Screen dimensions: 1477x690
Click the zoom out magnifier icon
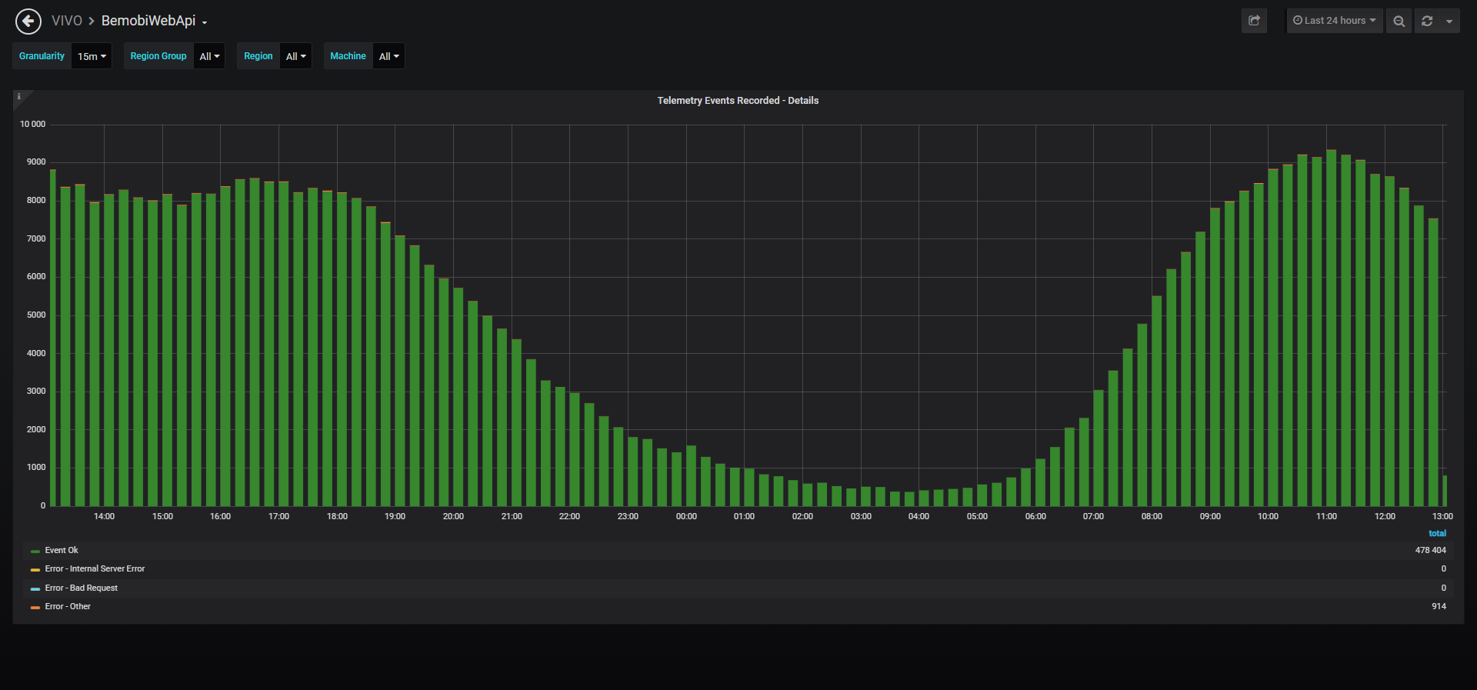[1399, 21]
